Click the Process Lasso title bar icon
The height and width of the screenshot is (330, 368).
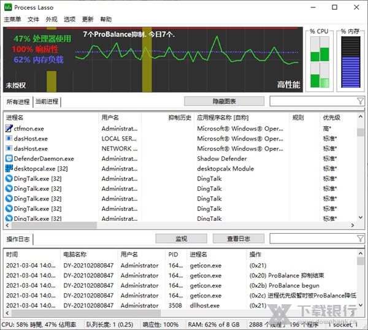click(x=9, y=7)
